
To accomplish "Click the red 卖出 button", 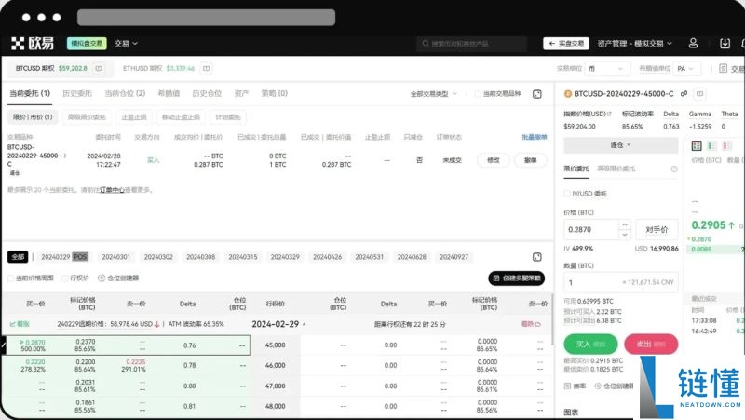I will [x=651, y=344].
